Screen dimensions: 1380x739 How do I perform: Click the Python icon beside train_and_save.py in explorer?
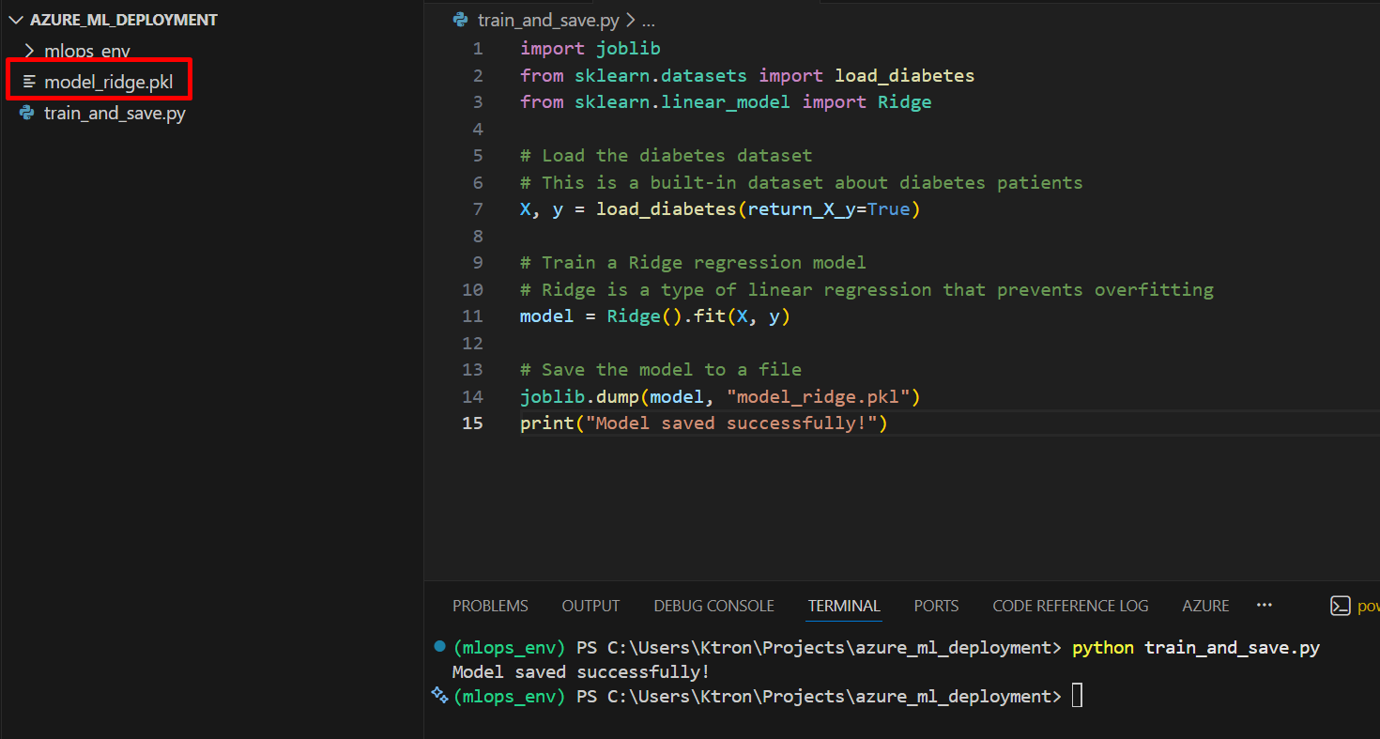tap(27, 114)
